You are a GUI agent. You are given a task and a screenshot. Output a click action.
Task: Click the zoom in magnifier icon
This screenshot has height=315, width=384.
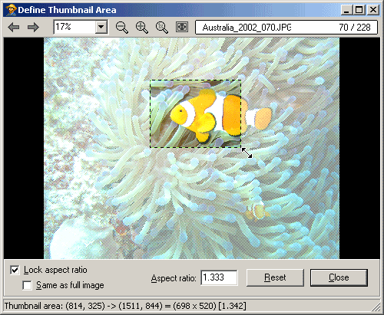click(142, 28)
